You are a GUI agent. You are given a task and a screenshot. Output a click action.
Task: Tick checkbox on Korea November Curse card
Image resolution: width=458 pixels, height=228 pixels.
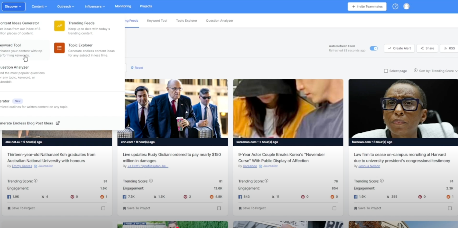coord(334,208)
